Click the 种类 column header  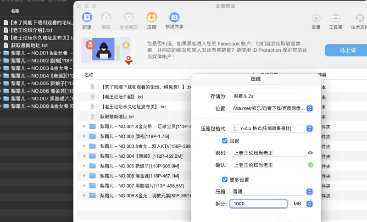pos(322,75)
